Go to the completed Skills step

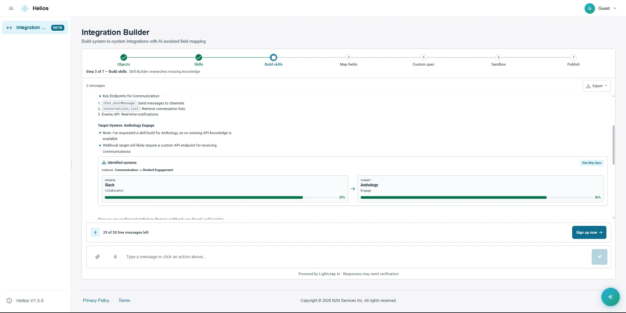pyautogui.click(x=198, y=60)
